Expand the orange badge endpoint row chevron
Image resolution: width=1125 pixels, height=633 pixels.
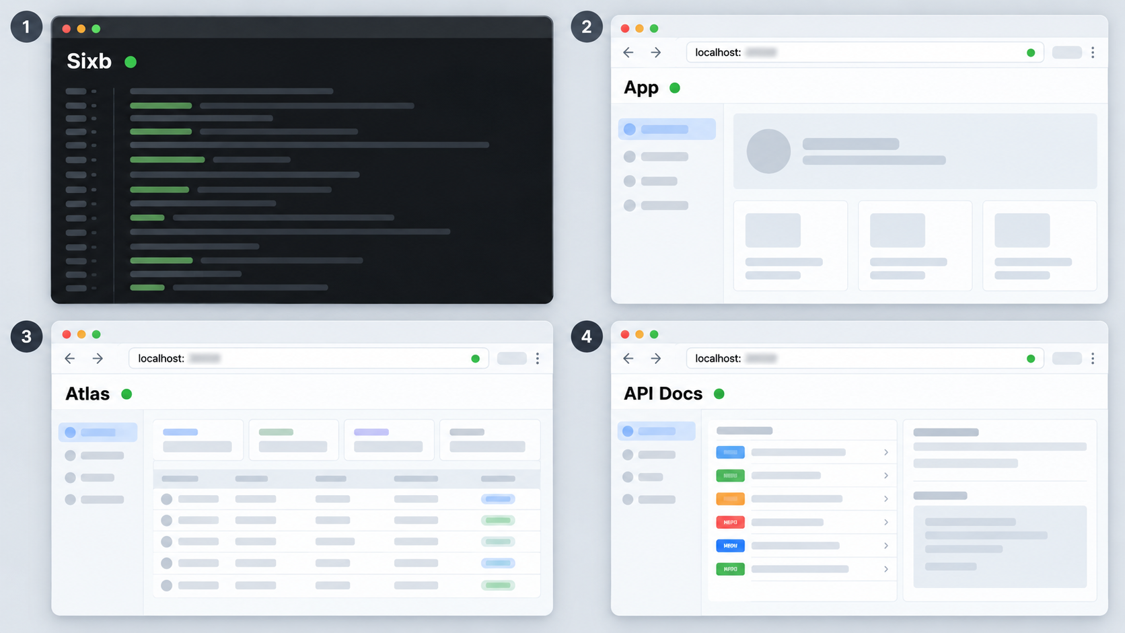click(886, 498)
